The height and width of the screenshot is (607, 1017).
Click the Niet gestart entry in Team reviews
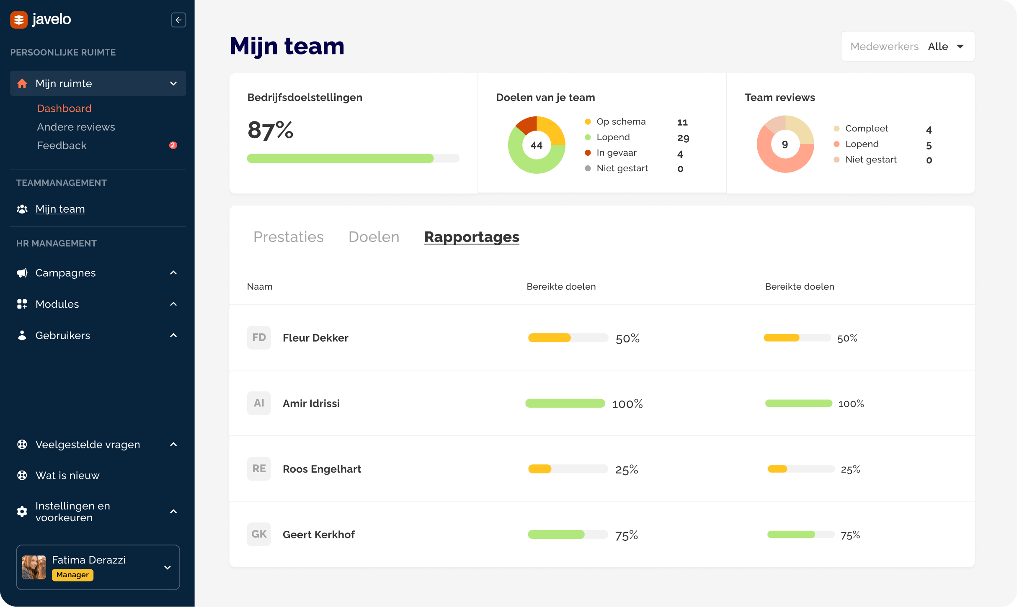[x=883, y=159]
